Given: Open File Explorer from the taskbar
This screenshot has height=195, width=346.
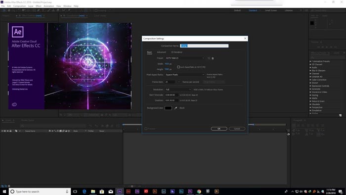Looking at the screenshot, I should pyautogui.click(x=93, y=192).
